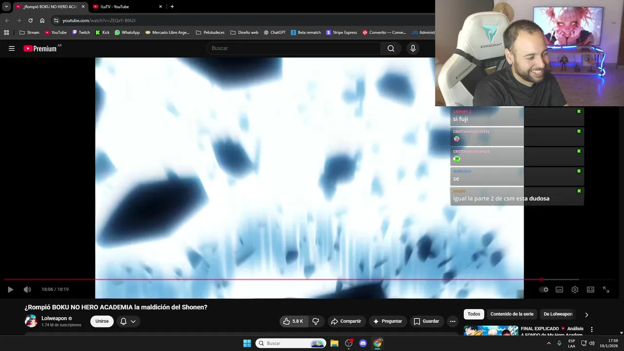
Task: Open options for FINAL EXPLICADO video
Action: [592, 330]
